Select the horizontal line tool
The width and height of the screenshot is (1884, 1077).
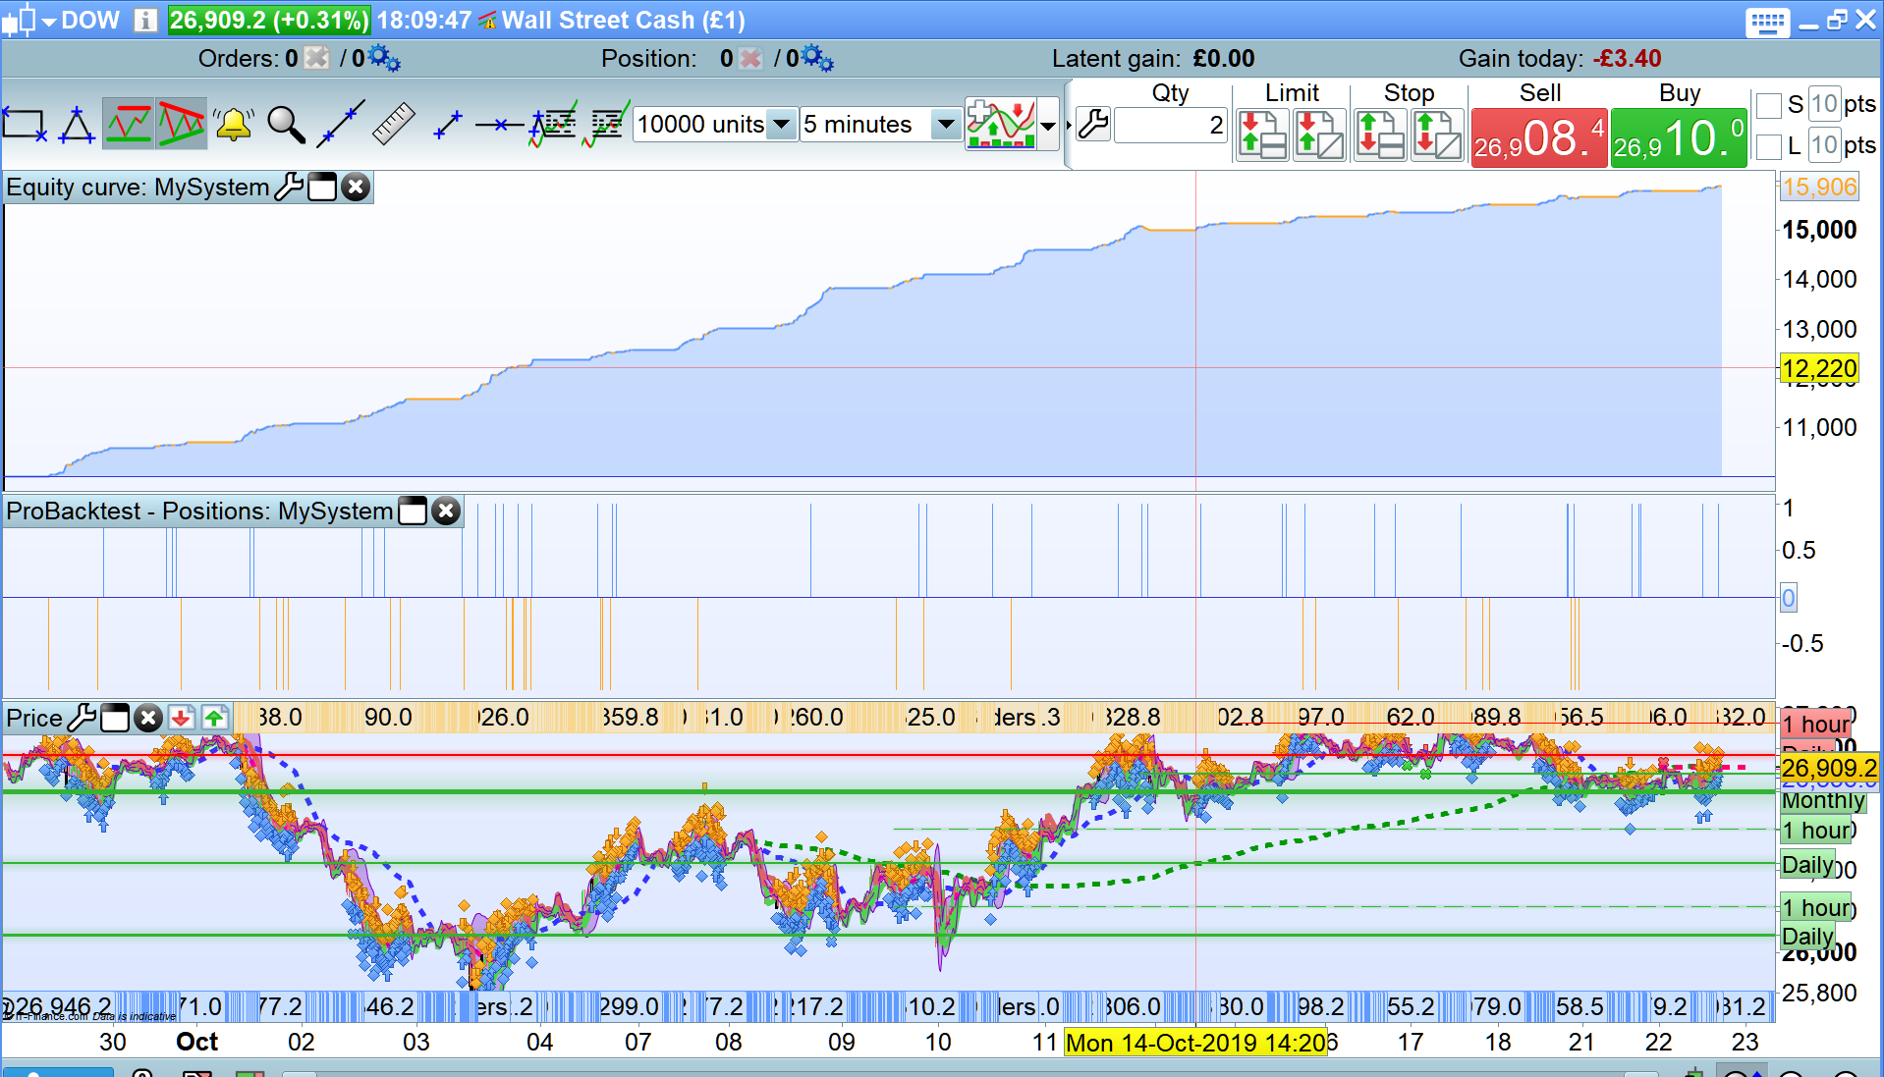tap(500, 125)
